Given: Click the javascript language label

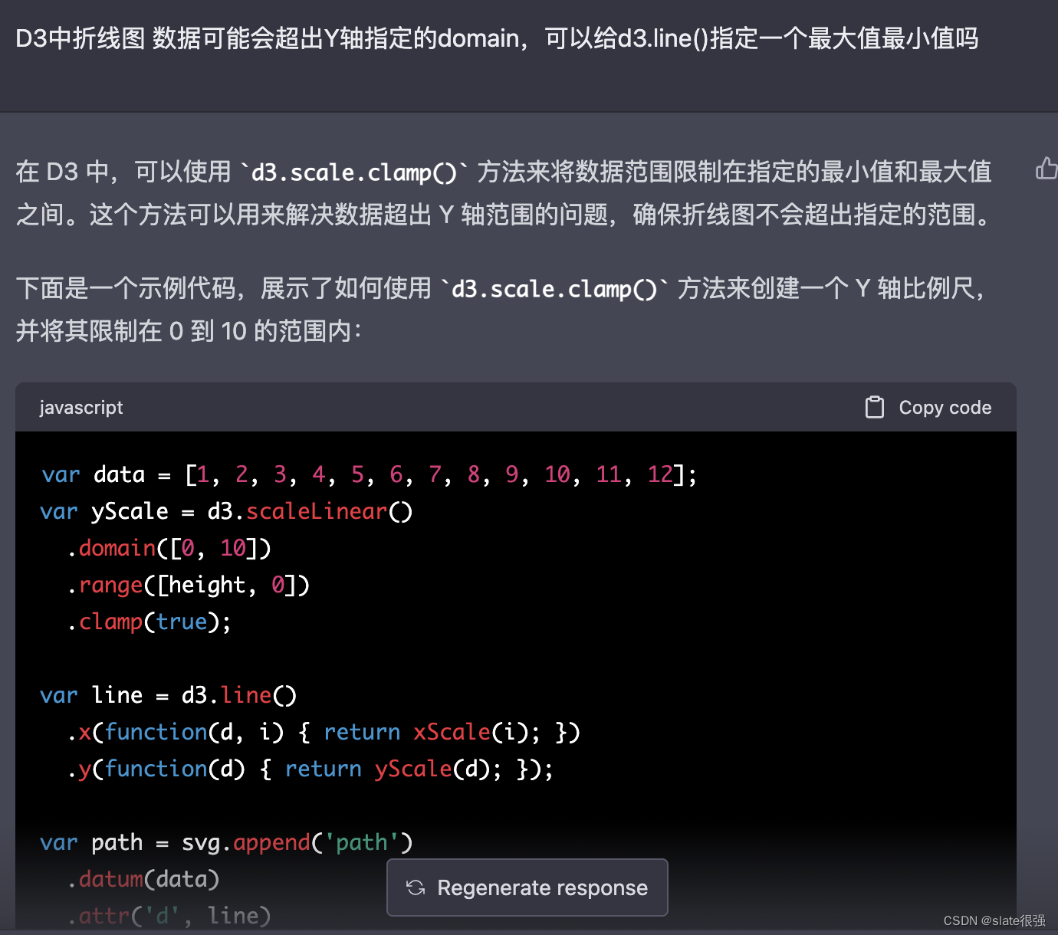Looking at the screenshot, I should click(81, 408).
